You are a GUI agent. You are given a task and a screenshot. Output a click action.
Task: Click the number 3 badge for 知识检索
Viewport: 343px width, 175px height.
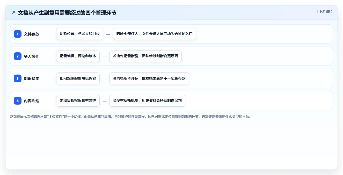18,78
